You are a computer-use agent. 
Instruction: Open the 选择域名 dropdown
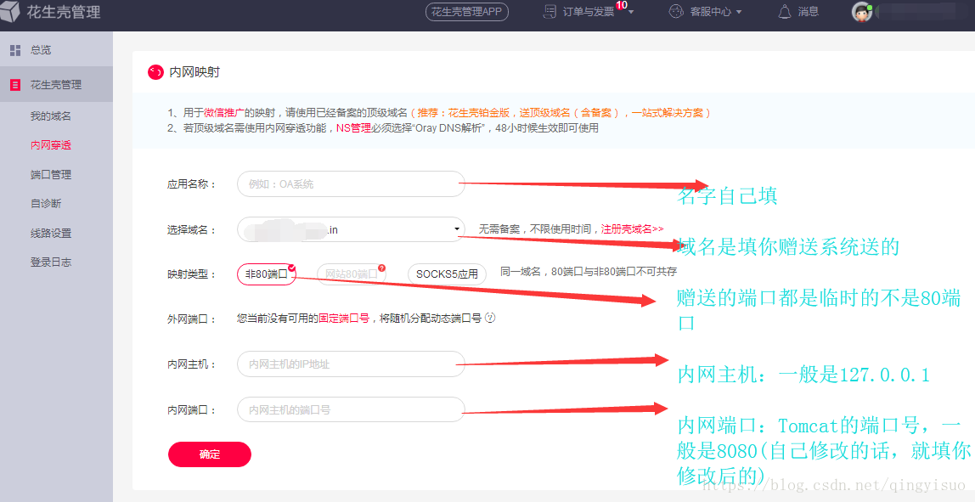(351, 229)
